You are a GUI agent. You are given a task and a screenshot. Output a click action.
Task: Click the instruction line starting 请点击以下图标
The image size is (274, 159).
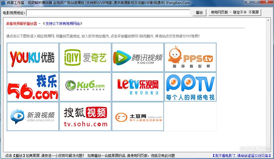[103, 36]
